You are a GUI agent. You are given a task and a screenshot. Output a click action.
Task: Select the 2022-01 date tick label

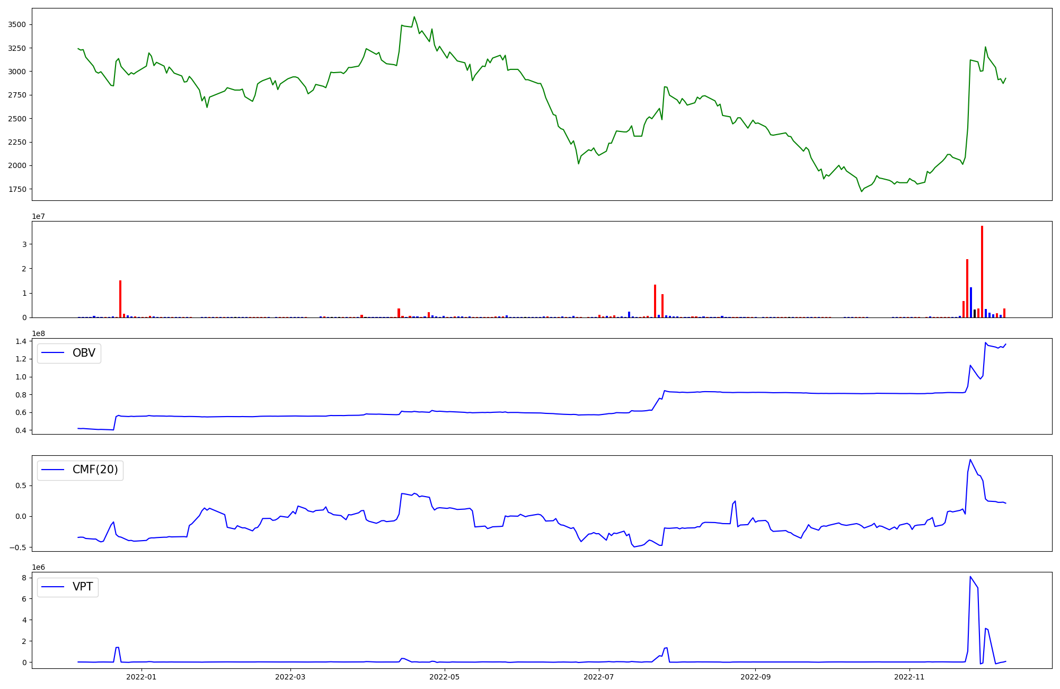pos(142,677)
